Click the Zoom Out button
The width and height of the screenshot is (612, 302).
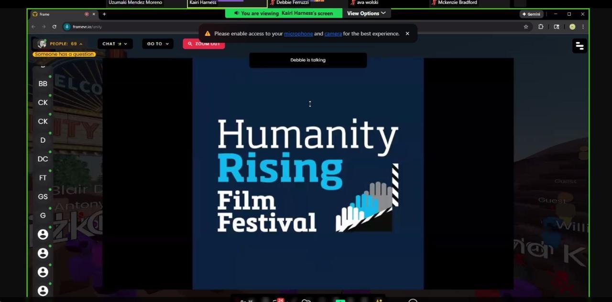[x=204, y=44]
